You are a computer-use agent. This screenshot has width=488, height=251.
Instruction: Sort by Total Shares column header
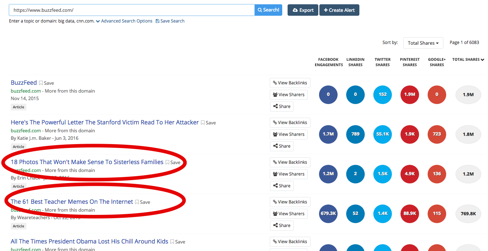(x=468, y=60)
